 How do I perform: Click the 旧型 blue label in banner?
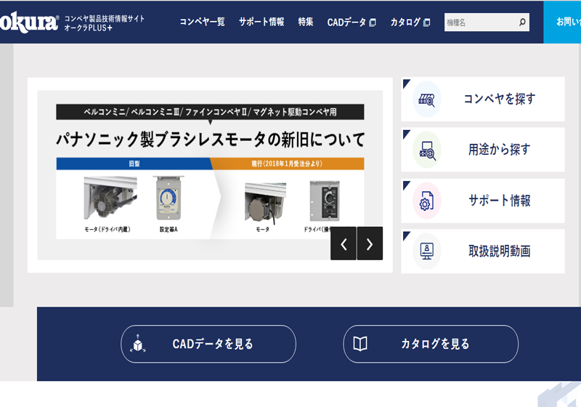[134, 164]
